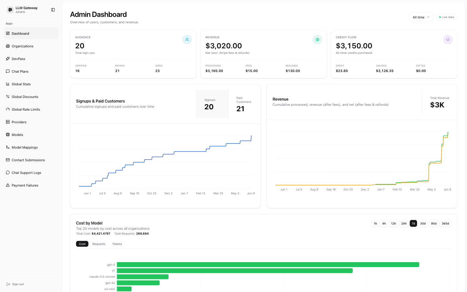This screenshot has width=467, height=292.
Task: Click the o1 cost bar
Action: coord(235,271)
